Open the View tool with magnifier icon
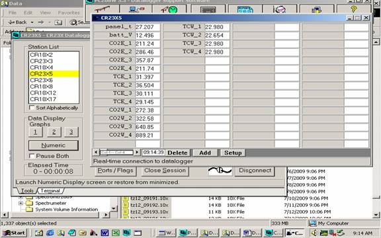Image resolution: width=381 pixels, height=238 pixels. coord(280,9)
